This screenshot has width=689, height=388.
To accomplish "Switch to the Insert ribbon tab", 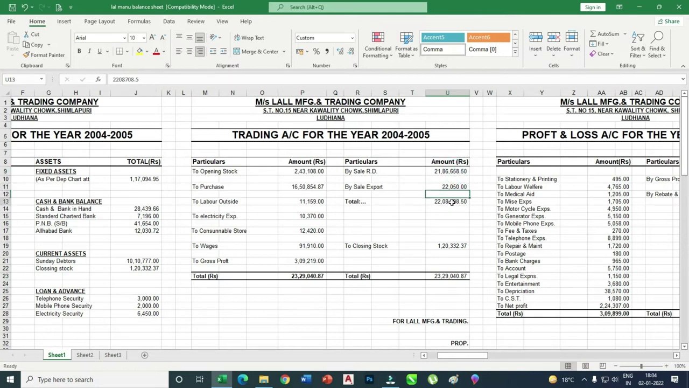I will tap(64, 21).
